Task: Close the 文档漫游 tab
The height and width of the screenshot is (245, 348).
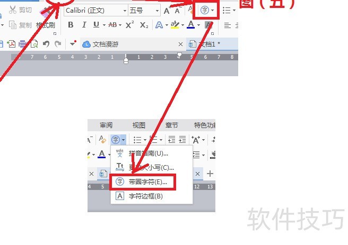Action: tap(180, 44)
